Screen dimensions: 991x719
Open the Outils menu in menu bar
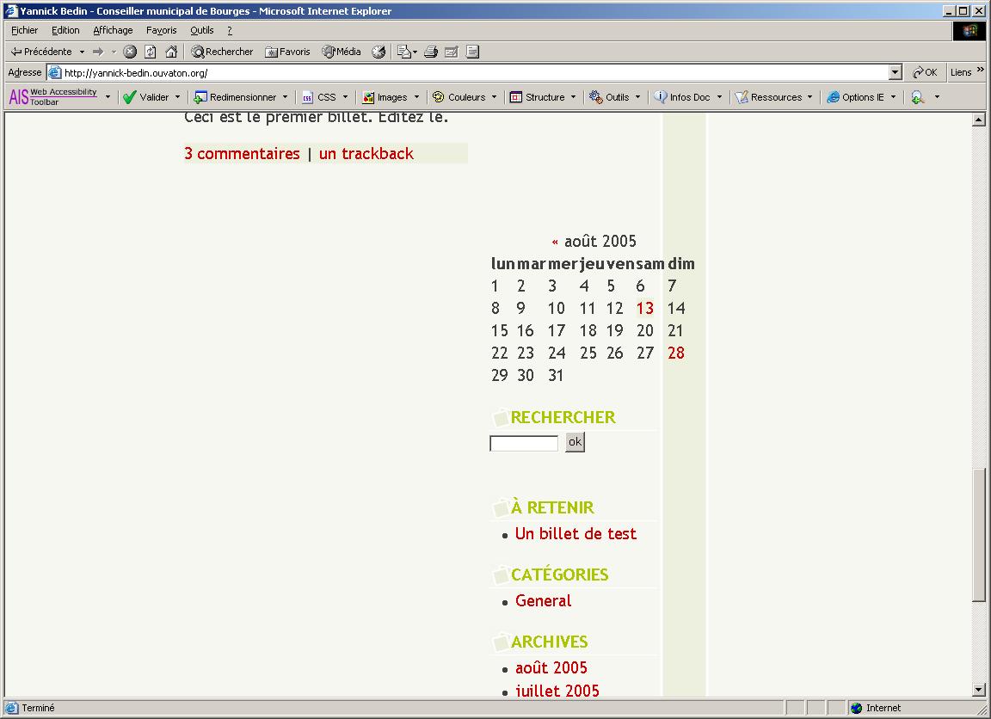coord(201,30)
